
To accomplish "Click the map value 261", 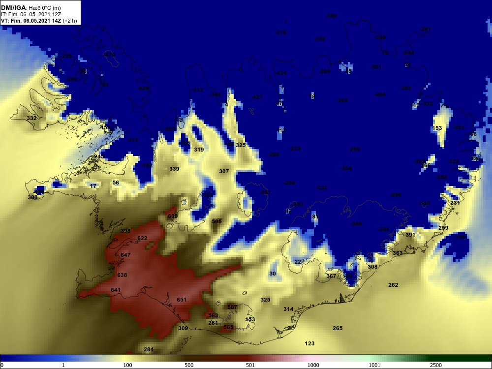I will click(x=213, y=323).
